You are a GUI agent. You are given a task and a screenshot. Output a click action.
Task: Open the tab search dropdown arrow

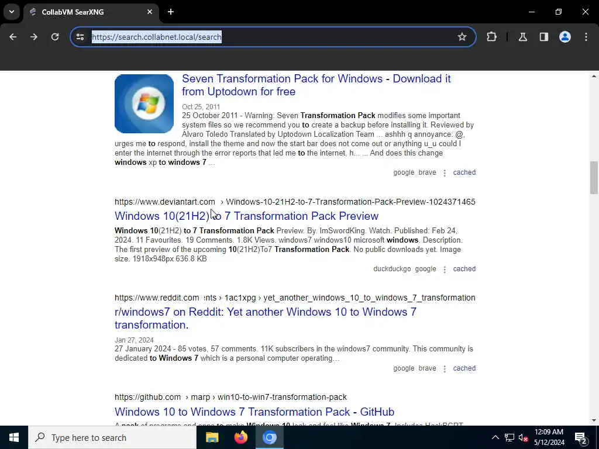point(12,12)
